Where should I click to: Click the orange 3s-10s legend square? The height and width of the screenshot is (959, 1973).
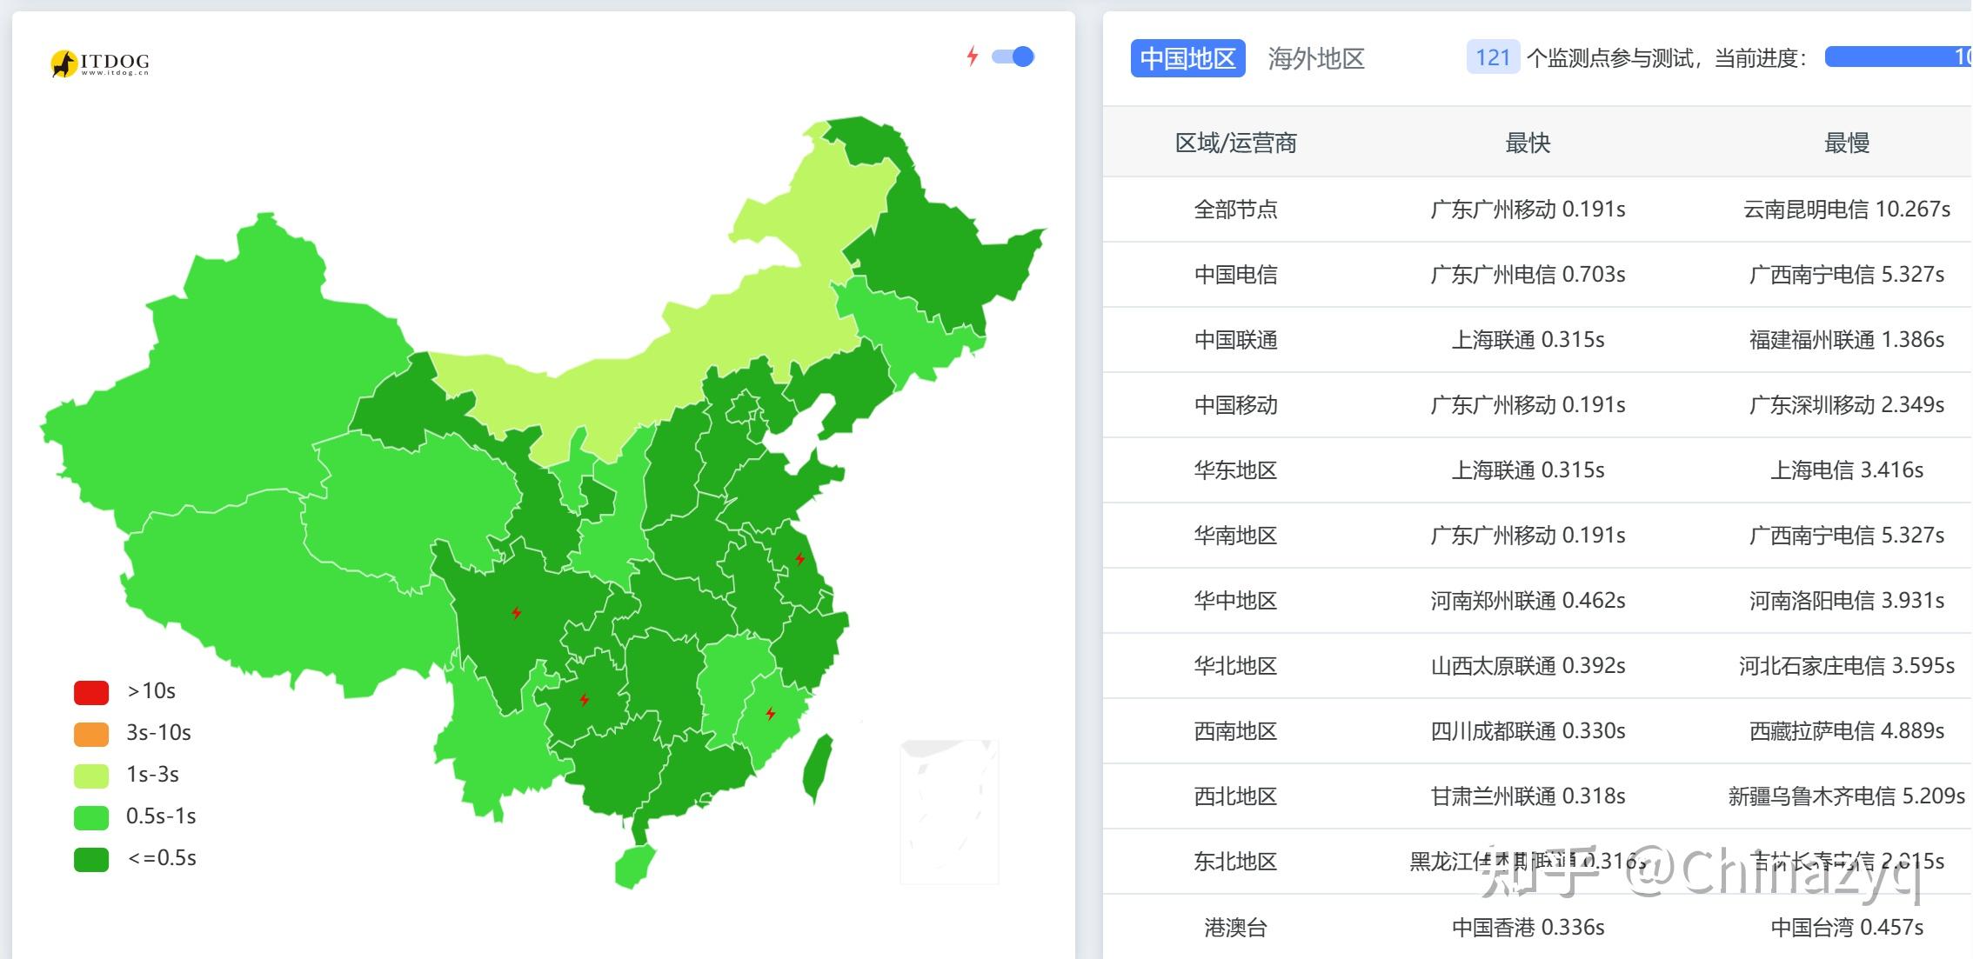tap(90, 733)
